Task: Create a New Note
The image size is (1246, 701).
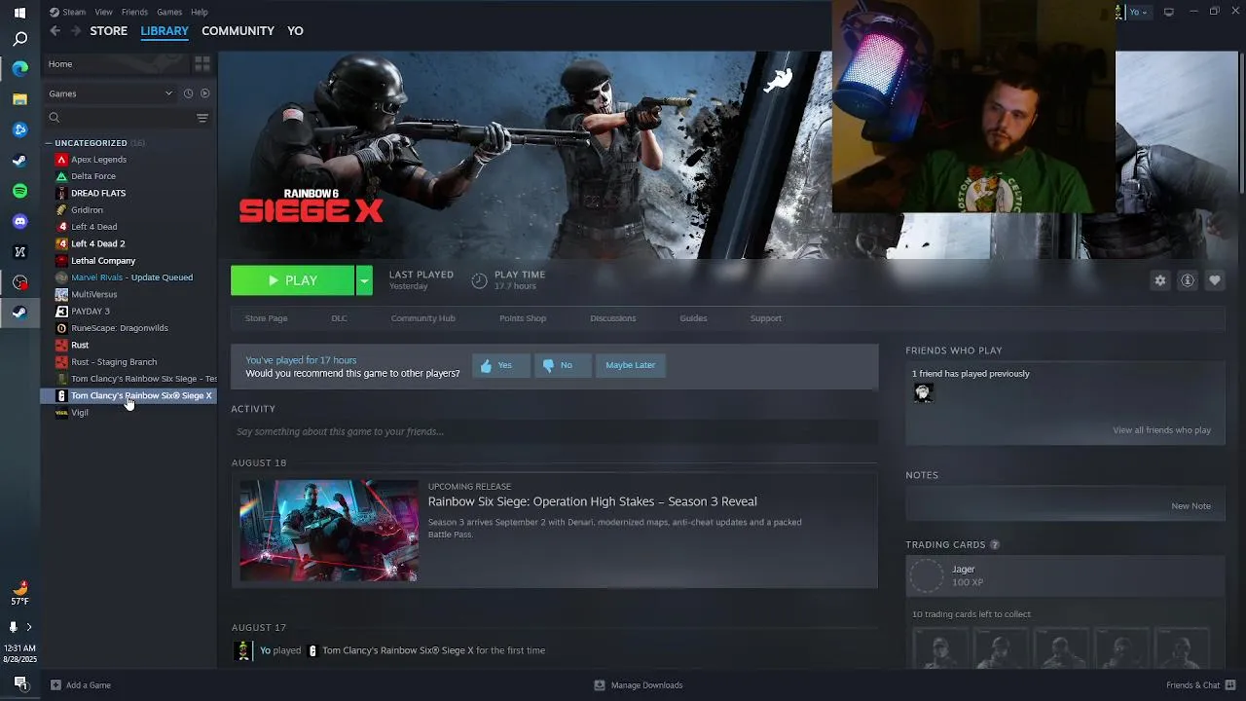Action: [x=1191, y=506]
